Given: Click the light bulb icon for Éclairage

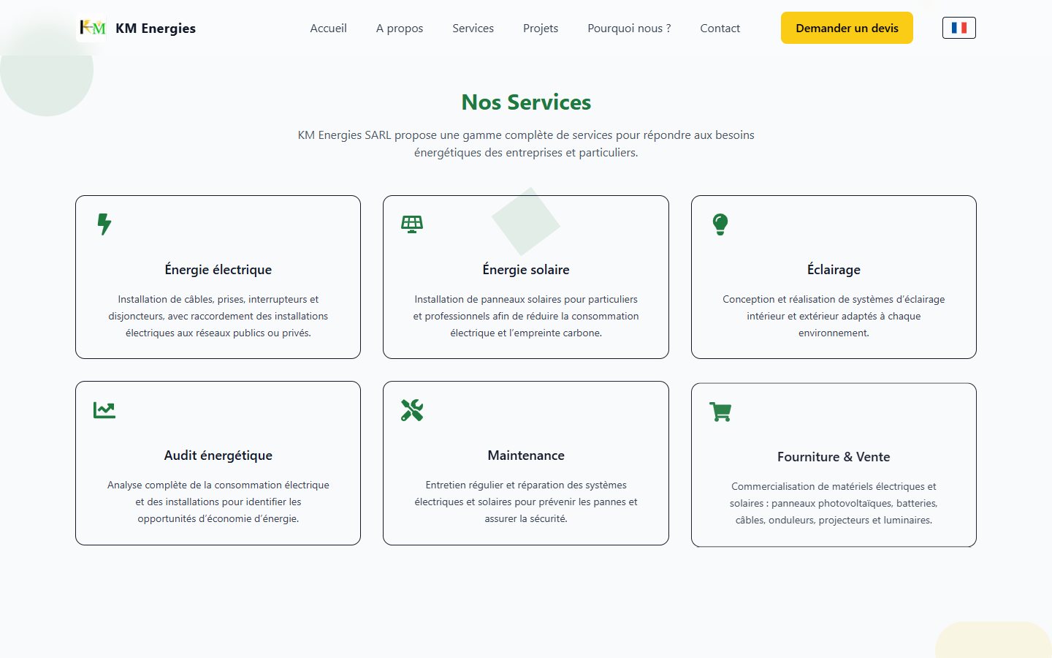Looking at the screenshot, I should click(x=720, y=224).
